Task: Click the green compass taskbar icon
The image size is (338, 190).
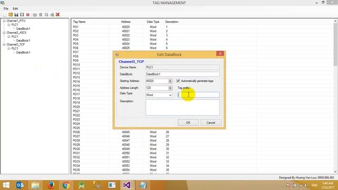Action: 81,185
